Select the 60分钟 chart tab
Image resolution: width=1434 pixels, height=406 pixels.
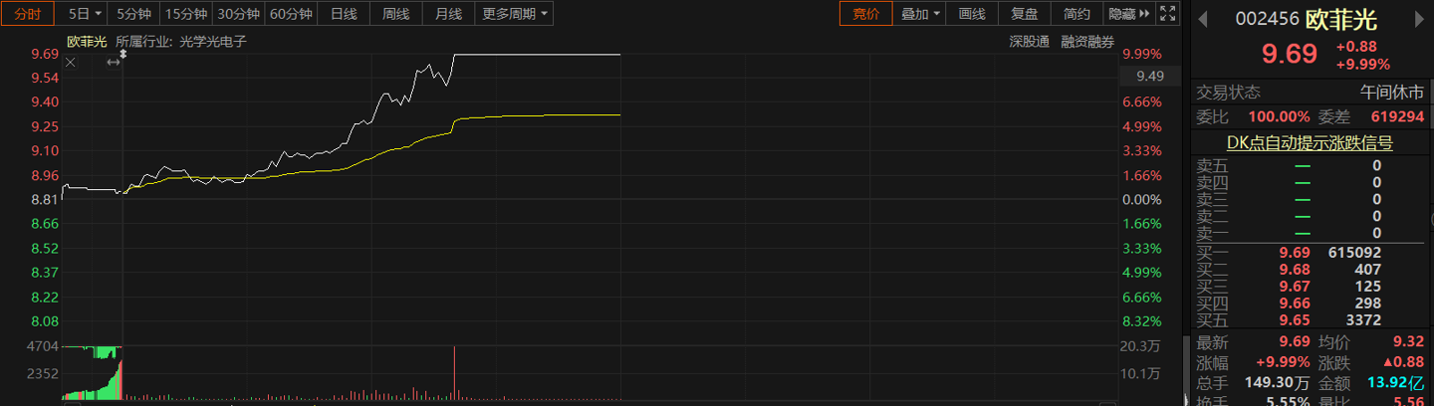291,14
